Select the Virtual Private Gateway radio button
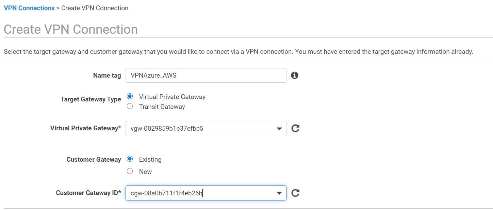This screenshot has width=493, height=210. click(x=130, y=96)
